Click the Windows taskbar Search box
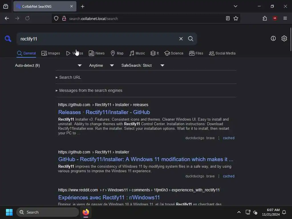Viewport: 292px width, 219px height. pos(48,212)
